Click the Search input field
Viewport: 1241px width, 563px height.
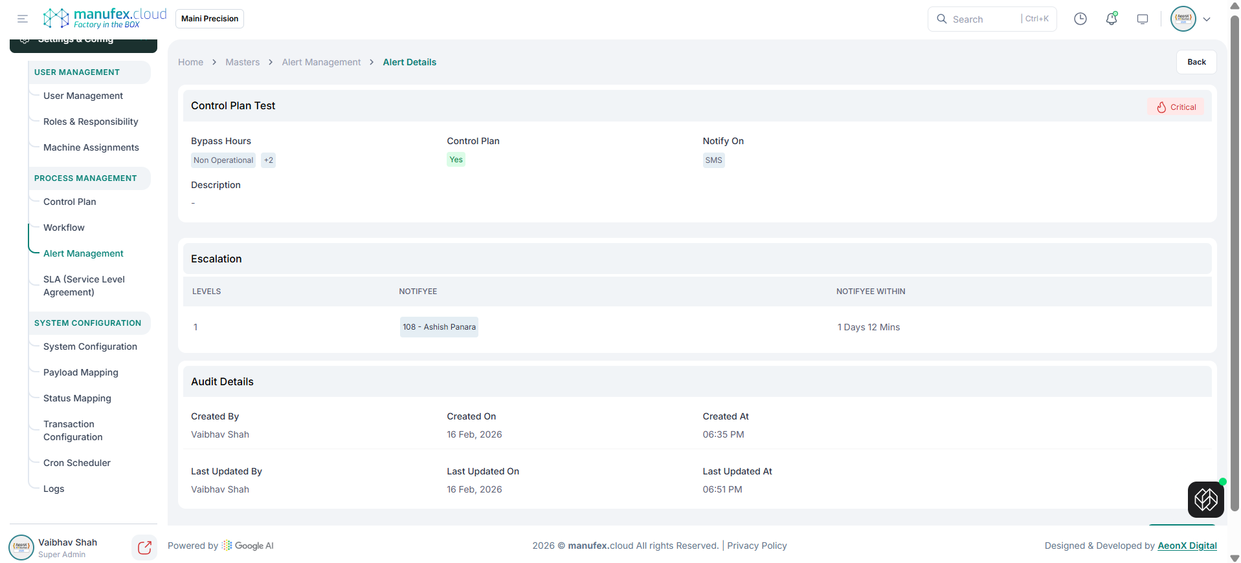[x=984, y=19]
